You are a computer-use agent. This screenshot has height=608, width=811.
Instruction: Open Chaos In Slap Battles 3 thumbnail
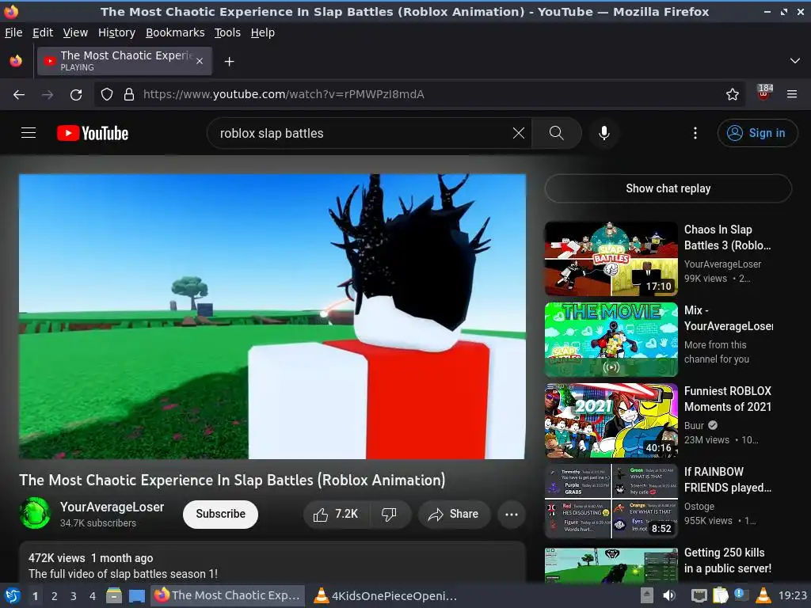(611, 259)
